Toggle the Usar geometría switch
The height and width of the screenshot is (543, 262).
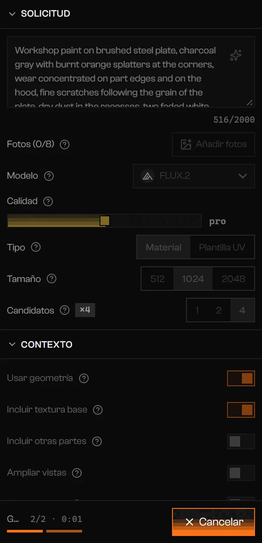coord(241,378)
